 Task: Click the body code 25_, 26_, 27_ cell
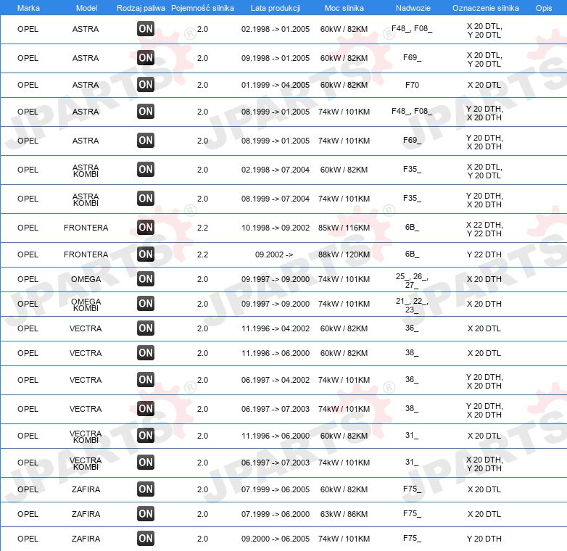[x=412, y=281]
